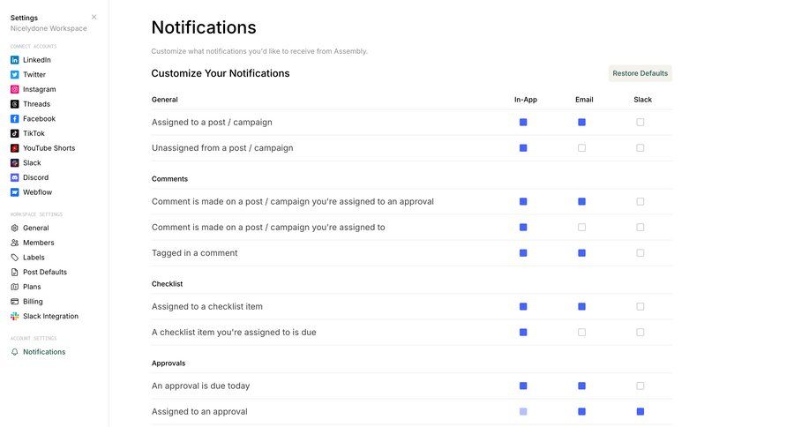Click the Notifications bell icon
The height and width of the screenshot is (427, 794).
(x=15, y=351)
